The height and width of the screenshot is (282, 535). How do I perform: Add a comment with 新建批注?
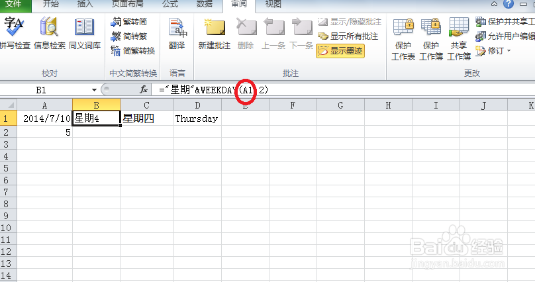(x=215, y=33)
